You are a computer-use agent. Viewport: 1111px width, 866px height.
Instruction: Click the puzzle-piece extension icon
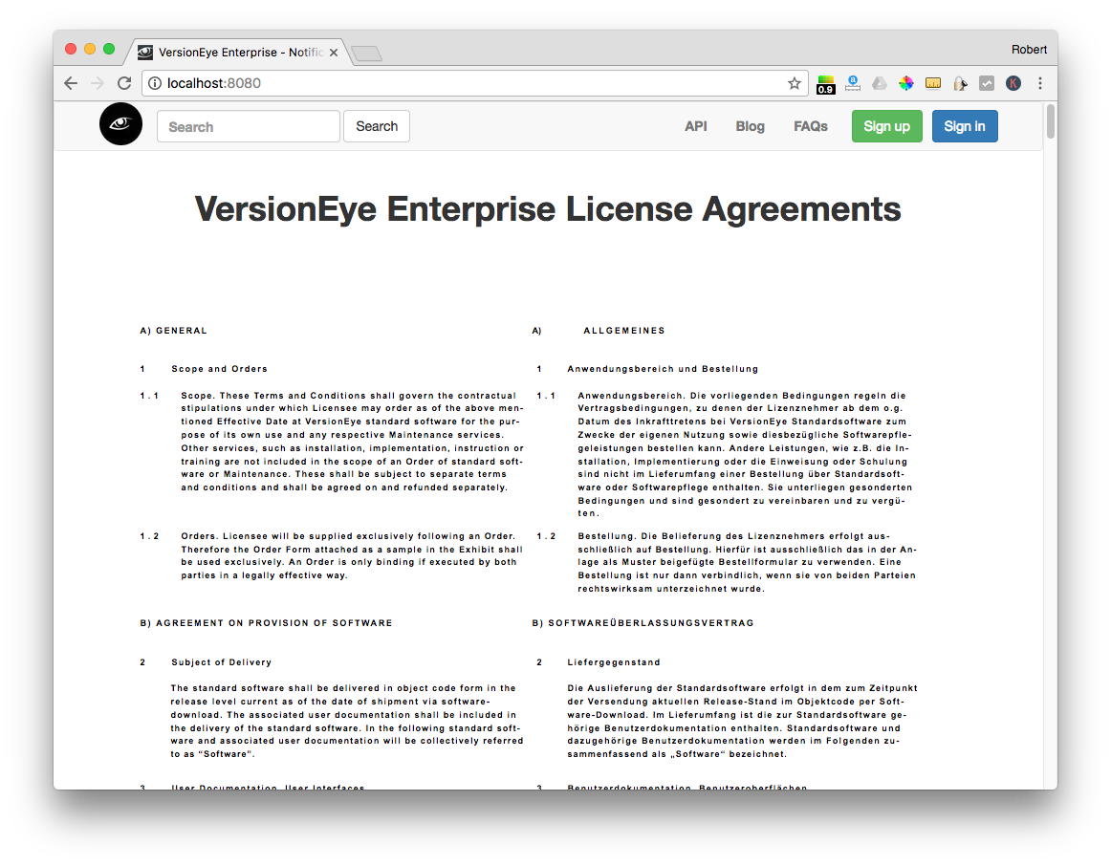tap(960, 83)
